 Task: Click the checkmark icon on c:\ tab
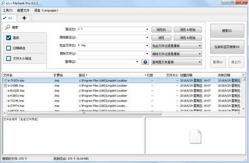coord(5,18)
